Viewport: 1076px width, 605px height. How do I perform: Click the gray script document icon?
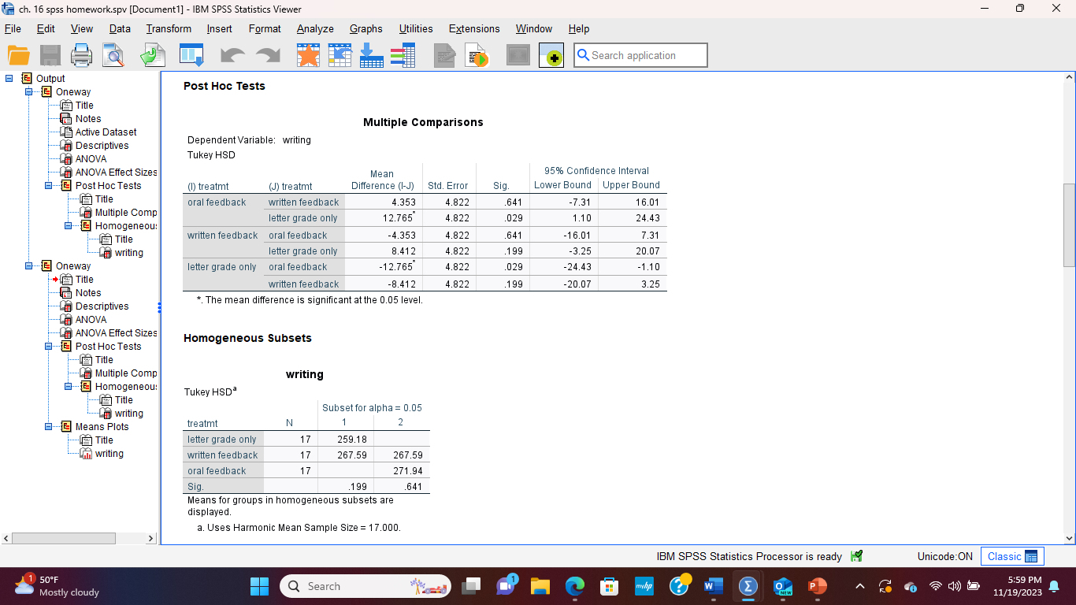pos(445,55)
